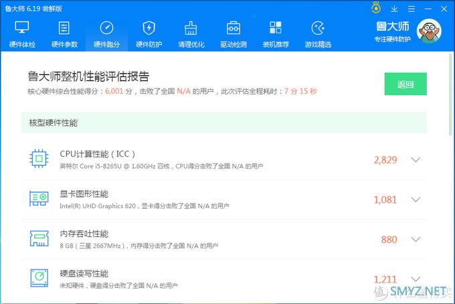Click the 核型硬件性能 section header

coord(223,123)
